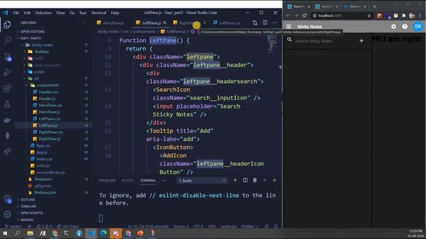Open the Help menu
Image resolution: width=426 pixels, height=239 pixels.
click(115, 13)
